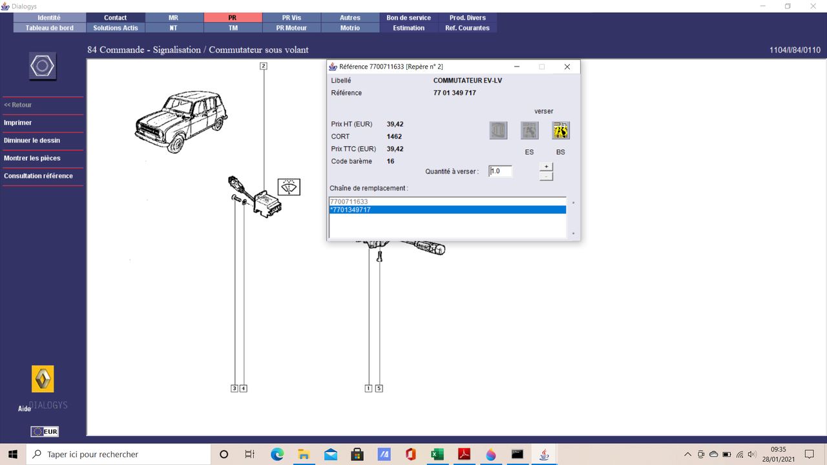Click the BS verser icon button

pyautogui.click(x=560, y=130)
